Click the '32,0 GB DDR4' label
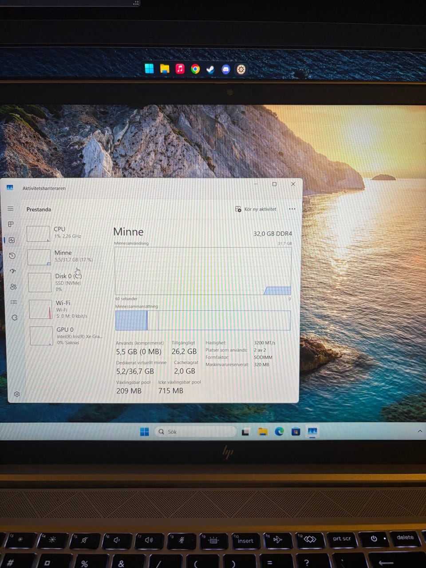 tap(272, 233)
